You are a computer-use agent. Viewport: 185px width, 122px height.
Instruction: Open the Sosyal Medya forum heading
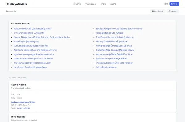pos(18,85)
